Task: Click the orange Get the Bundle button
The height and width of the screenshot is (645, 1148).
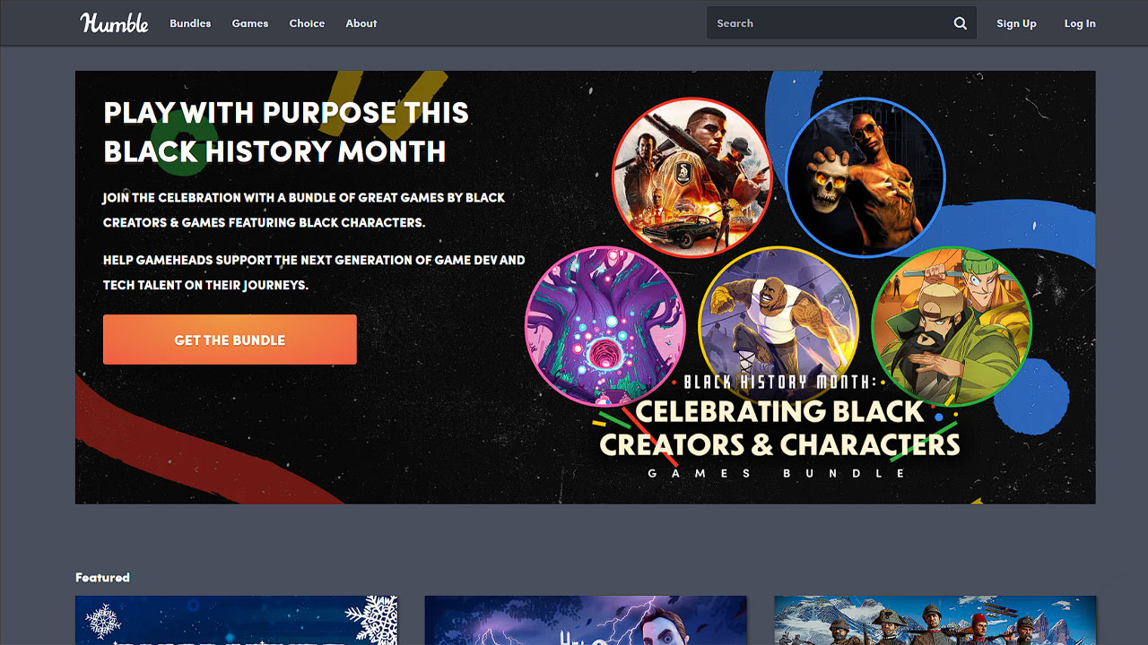Action: coord(230,340)
